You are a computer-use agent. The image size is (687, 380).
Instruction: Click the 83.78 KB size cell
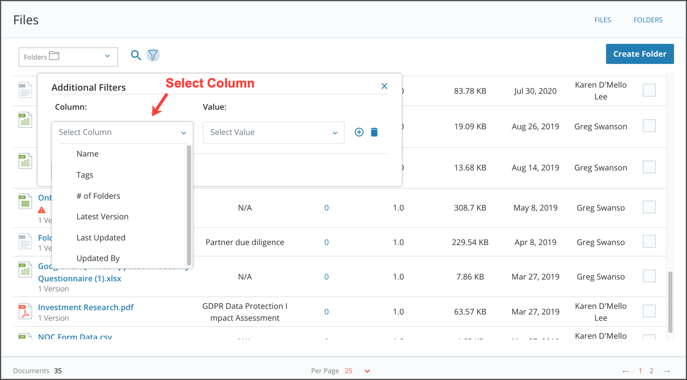click(470, 91)
